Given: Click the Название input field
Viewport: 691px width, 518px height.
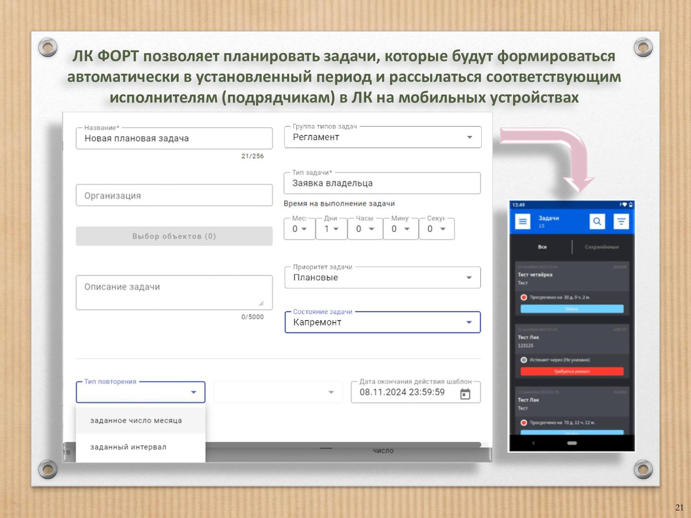Looking at the screenshot, I should [x=174, y=139].
